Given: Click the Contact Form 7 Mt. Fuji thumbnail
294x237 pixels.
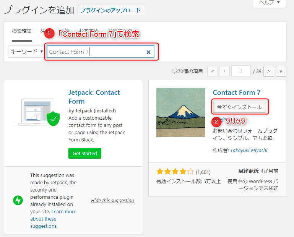Looking at the screenshot, I should click(181, 112).
